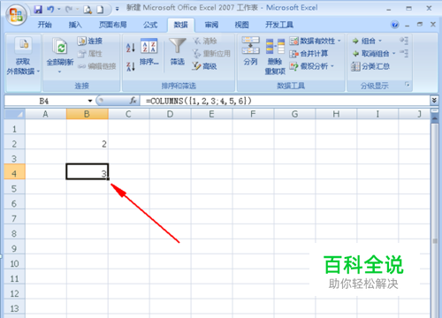Screen dimensions: 442x318
Task: Expand 数据有效性 dropdown arrow
Action: pos(339,41)
